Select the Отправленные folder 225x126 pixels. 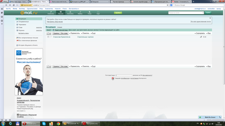(23, 22)
